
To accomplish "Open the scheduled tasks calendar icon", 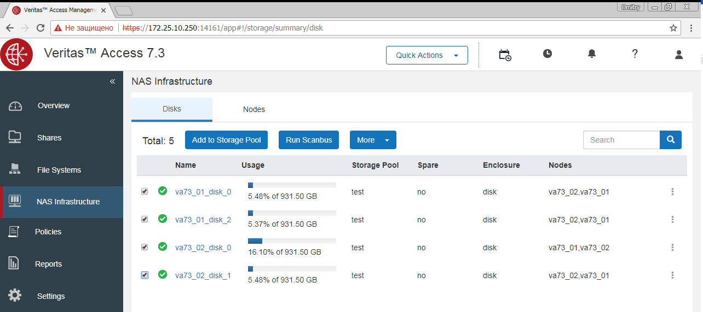I will [505, 55].
